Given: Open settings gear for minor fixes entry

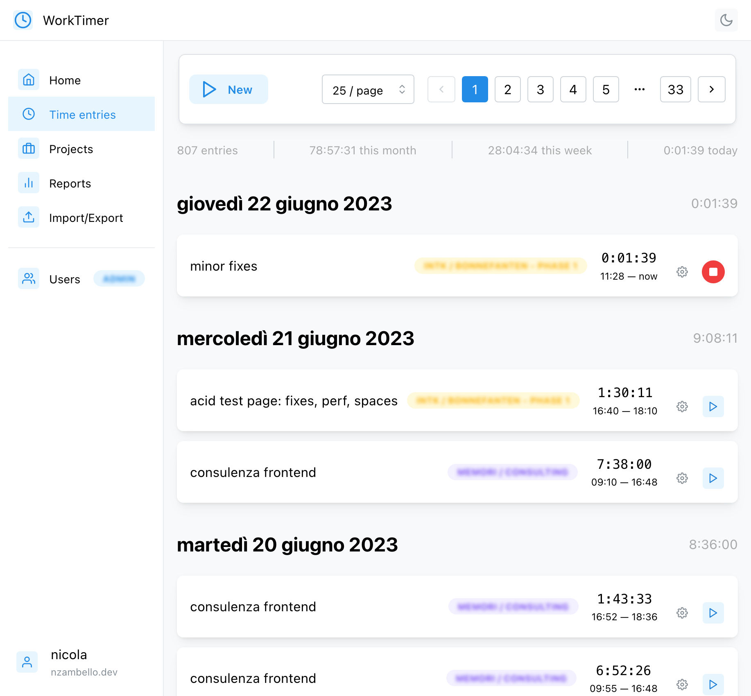Looking at the screenshot, I should (x=682, y=272).
